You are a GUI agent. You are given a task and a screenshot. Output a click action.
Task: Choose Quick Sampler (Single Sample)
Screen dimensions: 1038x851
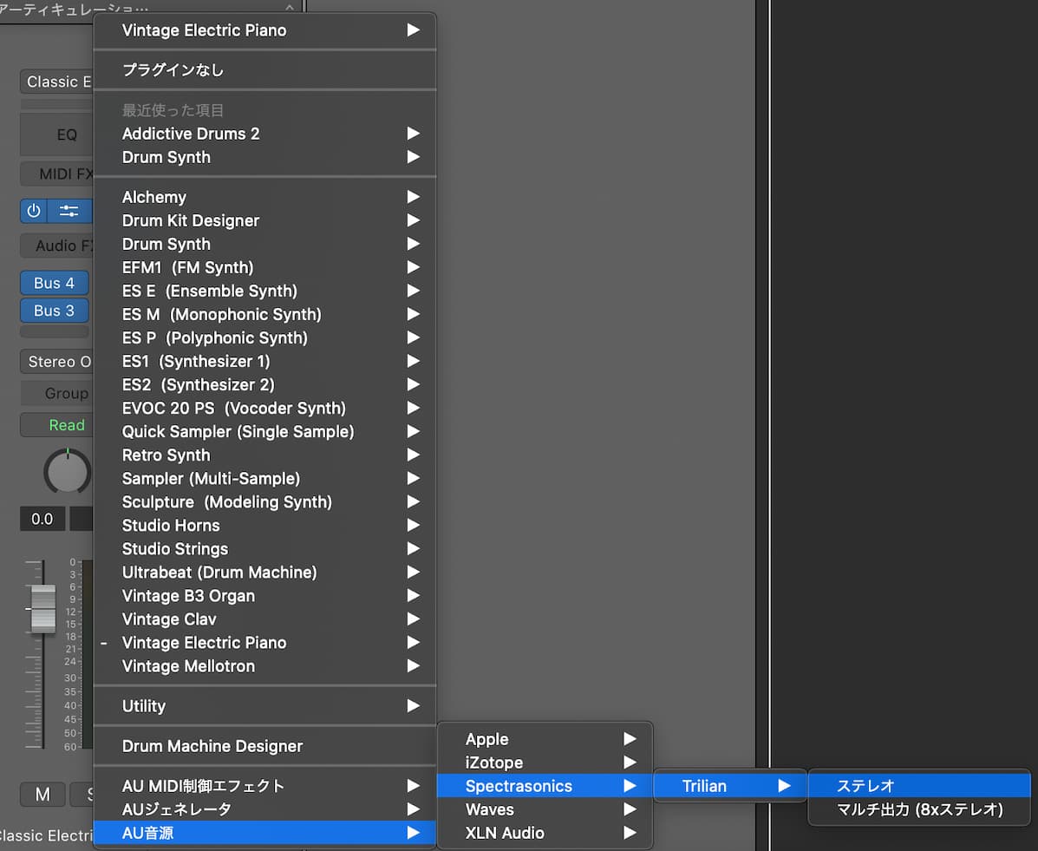[264, 432]
